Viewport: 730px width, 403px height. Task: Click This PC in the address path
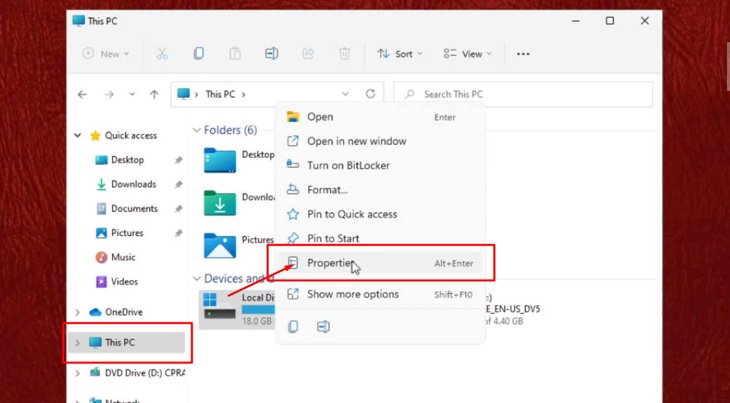pos(220,94)
